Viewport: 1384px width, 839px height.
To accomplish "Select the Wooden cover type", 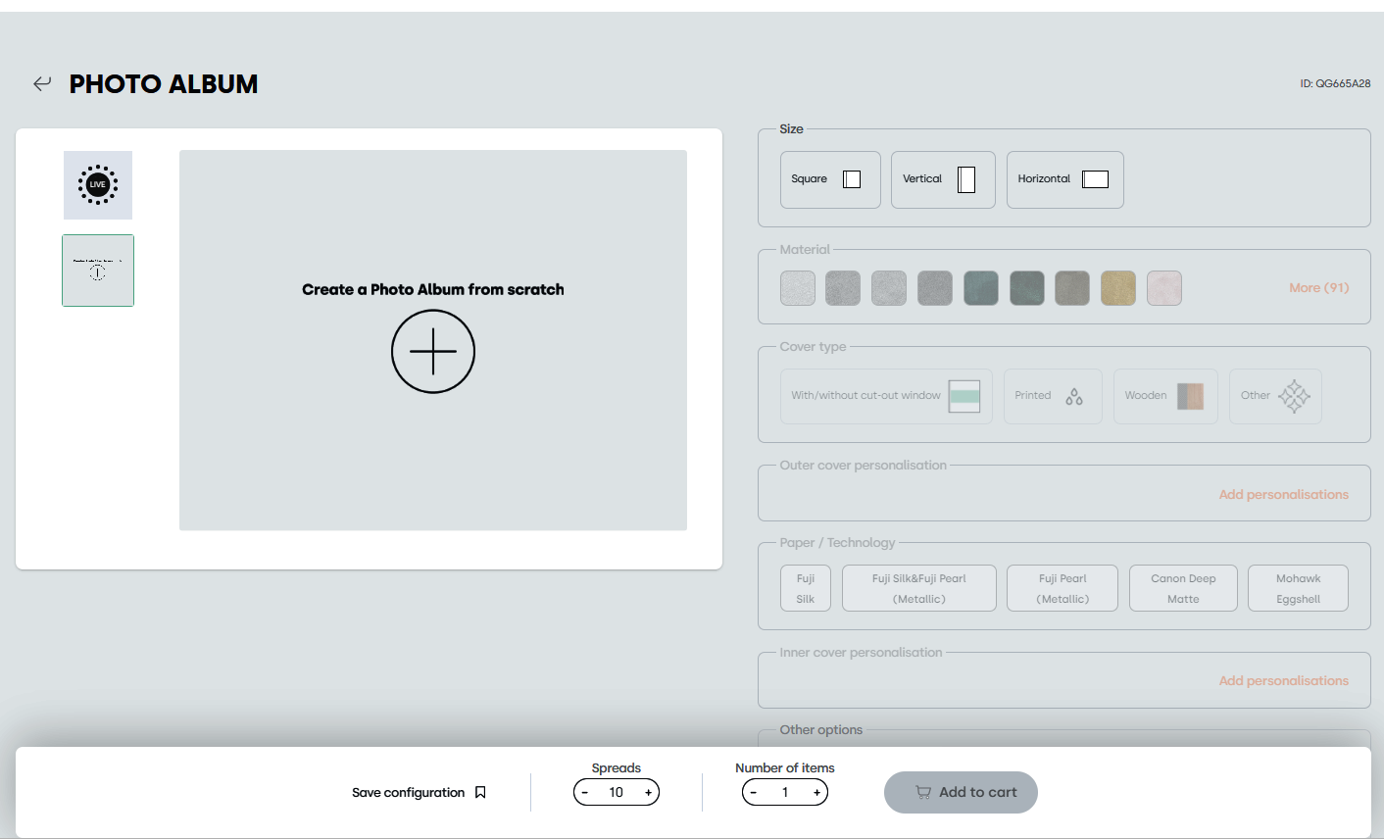I will coord(1165,396).
